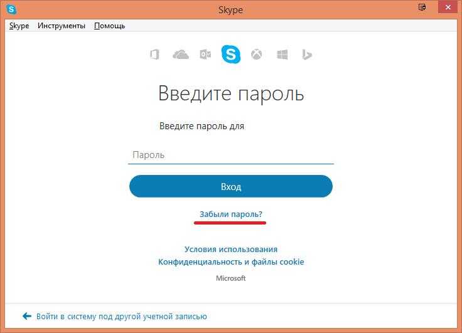Click the Xbox icon in the services row

tap(256, 55)
